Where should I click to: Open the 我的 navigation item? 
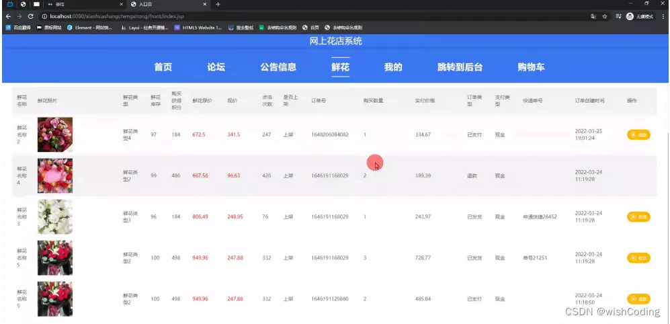point(393,67)
